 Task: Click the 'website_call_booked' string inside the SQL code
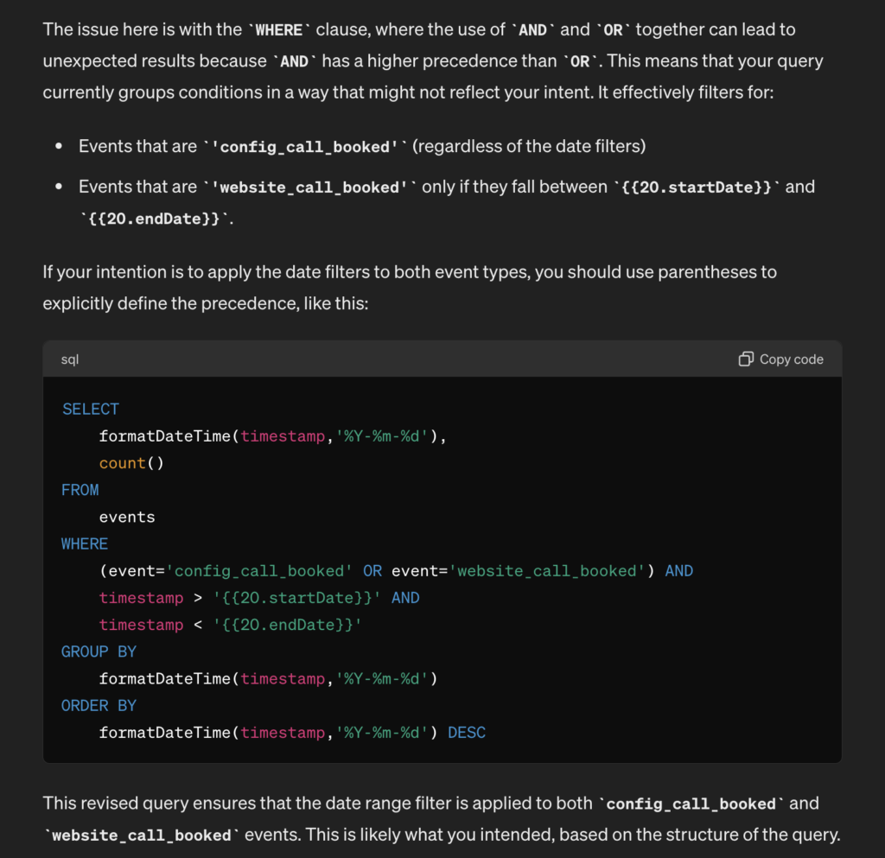pyautogui.click(x=547, y=571)
